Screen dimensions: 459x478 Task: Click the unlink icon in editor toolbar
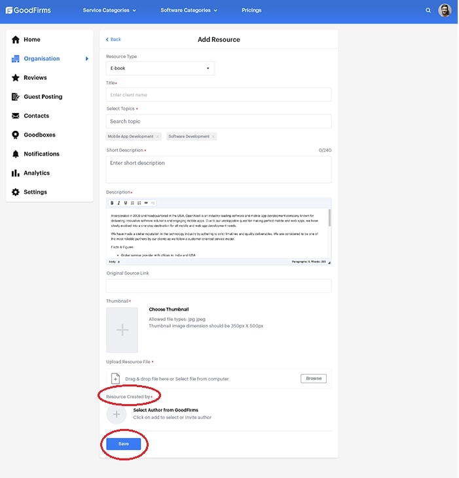point(153,203)
